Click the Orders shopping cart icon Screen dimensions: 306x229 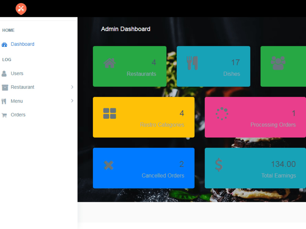[x=4, y=115]
